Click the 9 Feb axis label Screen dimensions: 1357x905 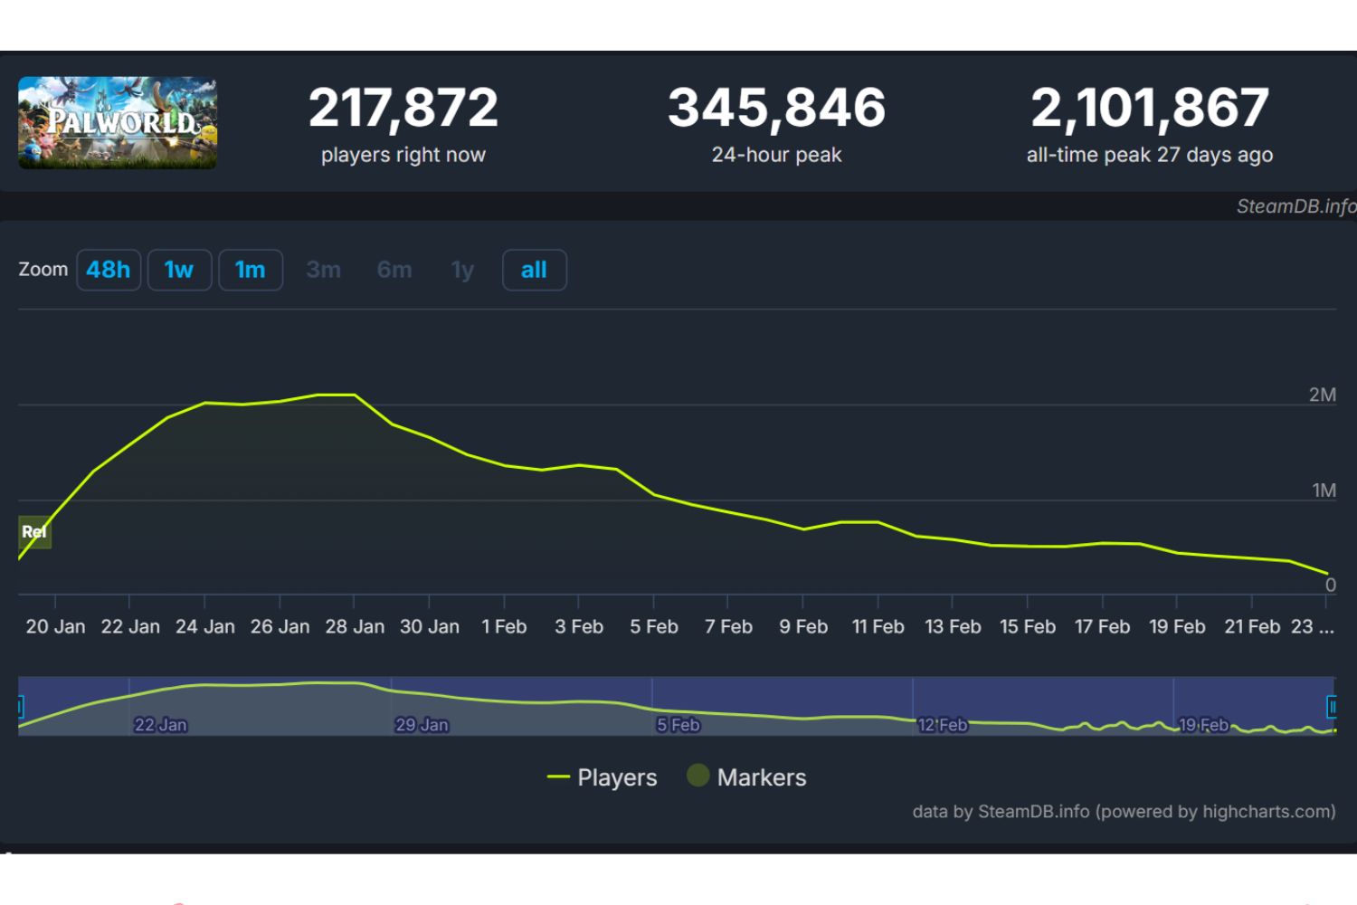point(803,626)
